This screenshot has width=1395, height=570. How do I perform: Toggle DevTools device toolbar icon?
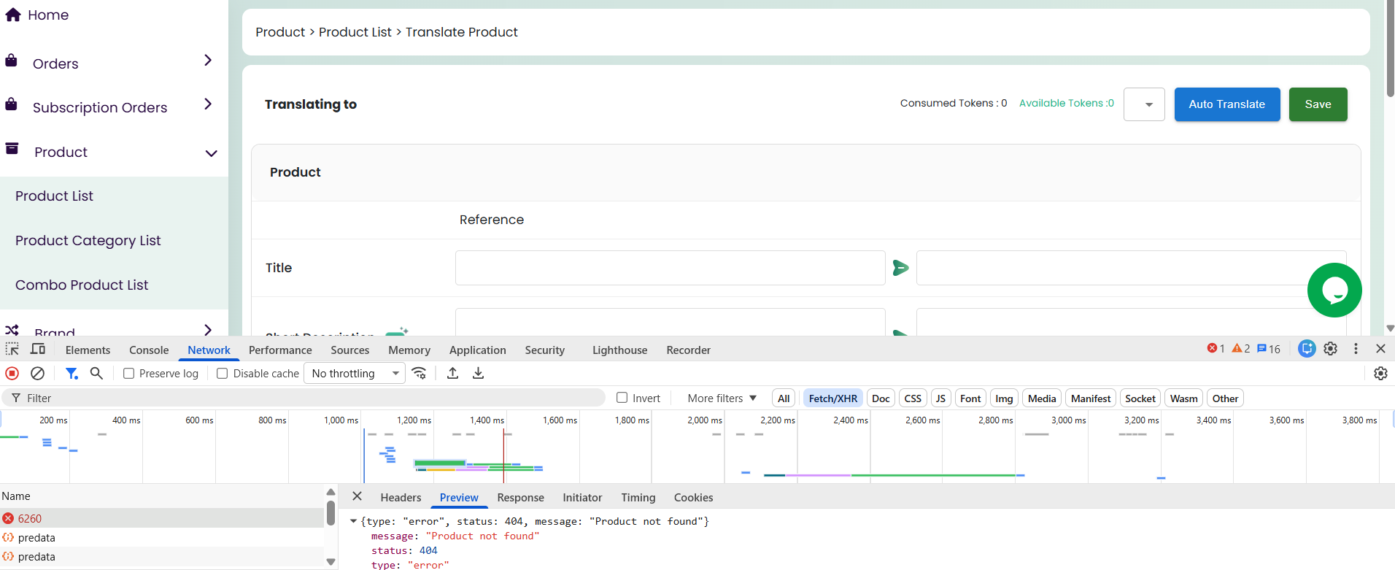click(38, 349)
